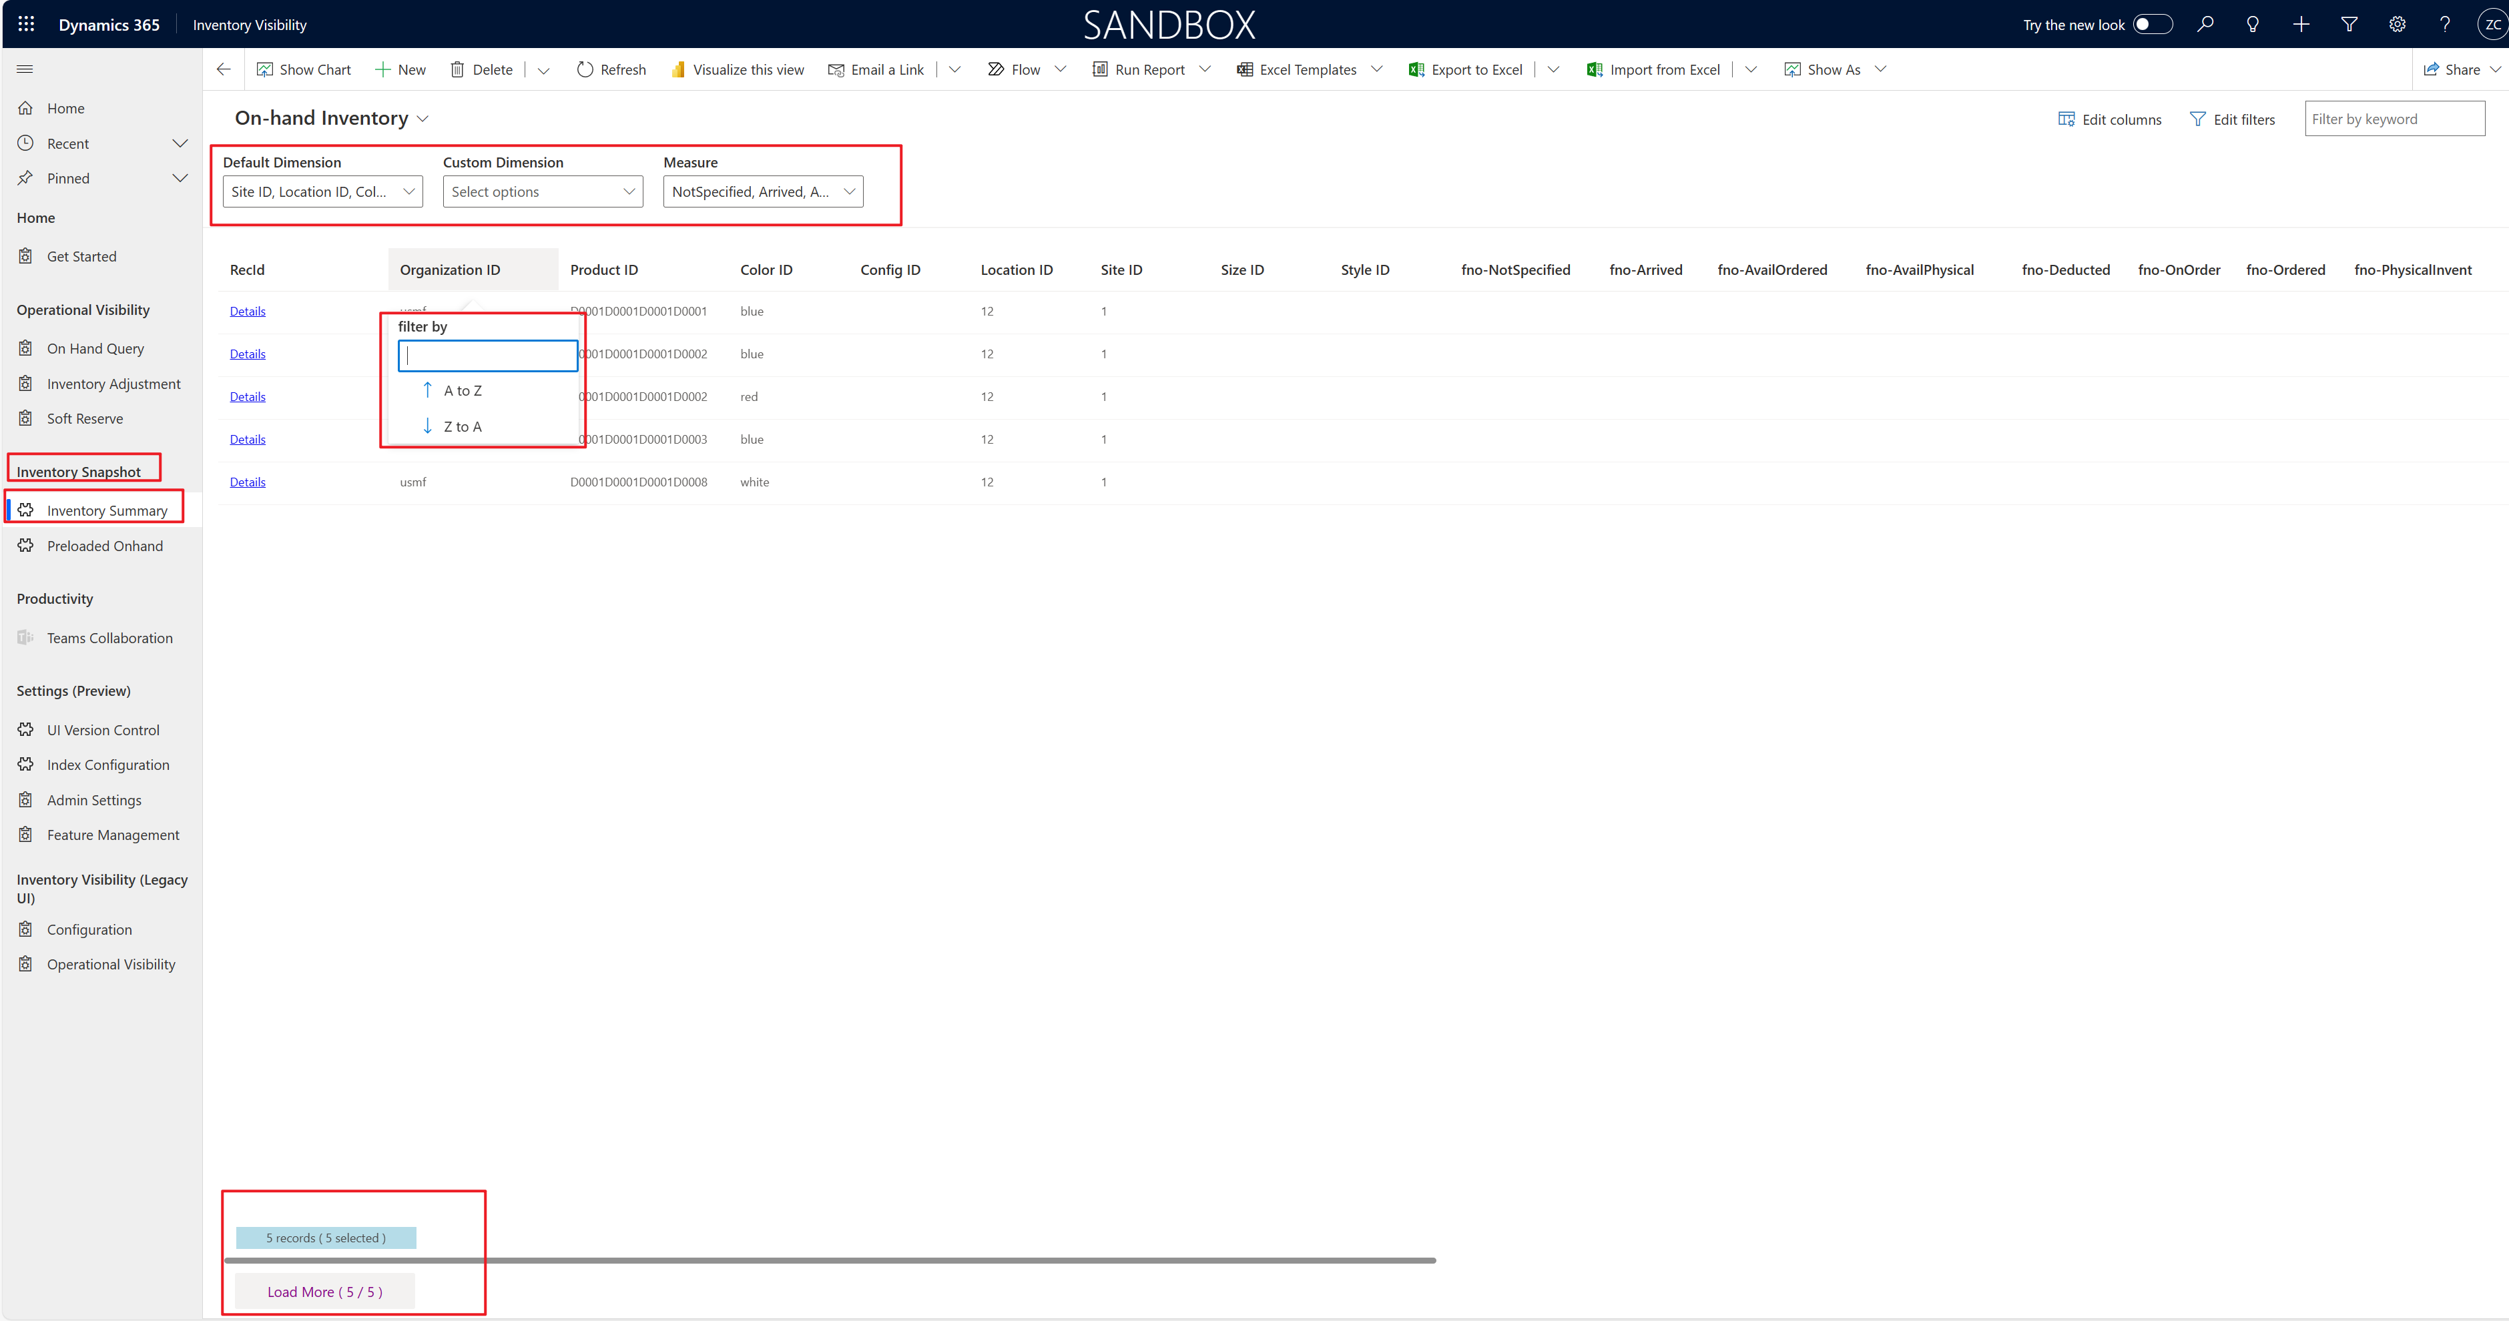Screen dimensions: 2509x1321
Task: Click the help question mark icon
Action: pyautogui.click(x=2445, y=24)
